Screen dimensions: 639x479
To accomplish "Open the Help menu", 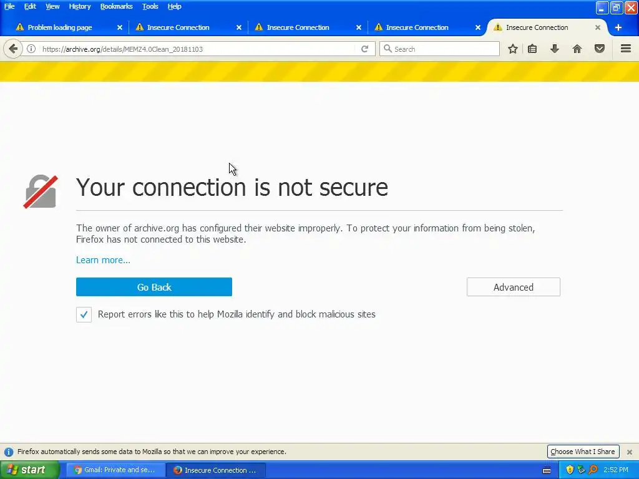I will [174, 6].
